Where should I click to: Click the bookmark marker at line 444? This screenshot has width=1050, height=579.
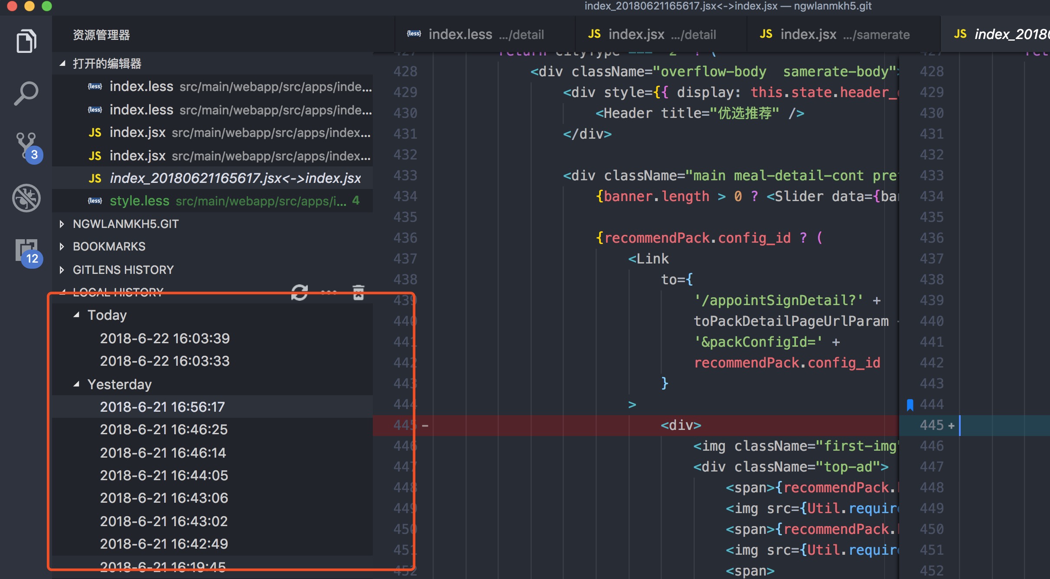click(x=910, y=405)
